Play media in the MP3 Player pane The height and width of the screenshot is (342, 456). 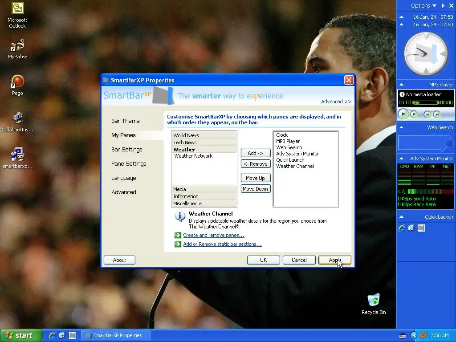(x=403, y=114)
